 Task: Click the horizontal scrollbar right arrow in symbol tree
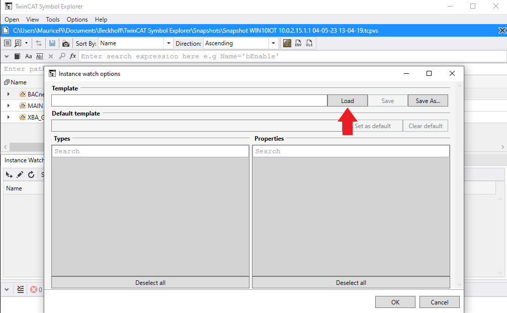tap(502, 147)
